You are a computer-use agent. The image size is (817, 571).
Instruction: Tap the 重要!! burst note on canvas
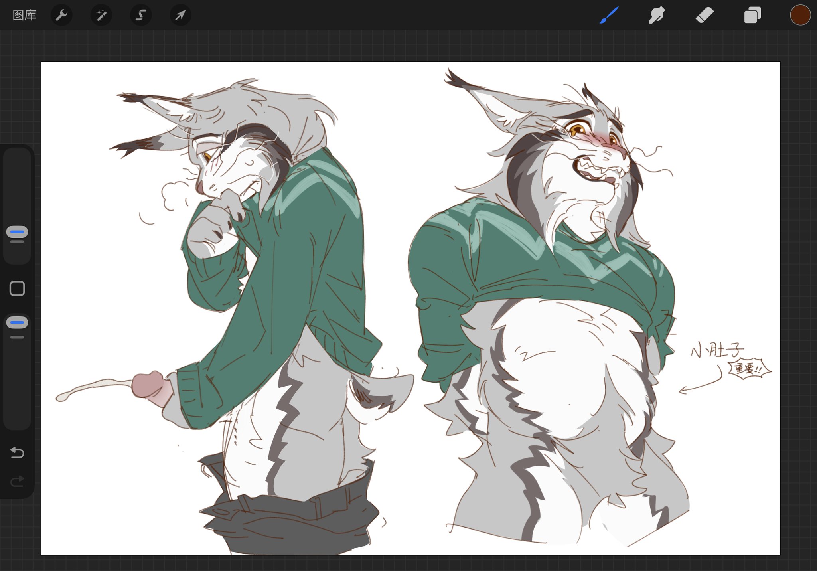(749, 368)
